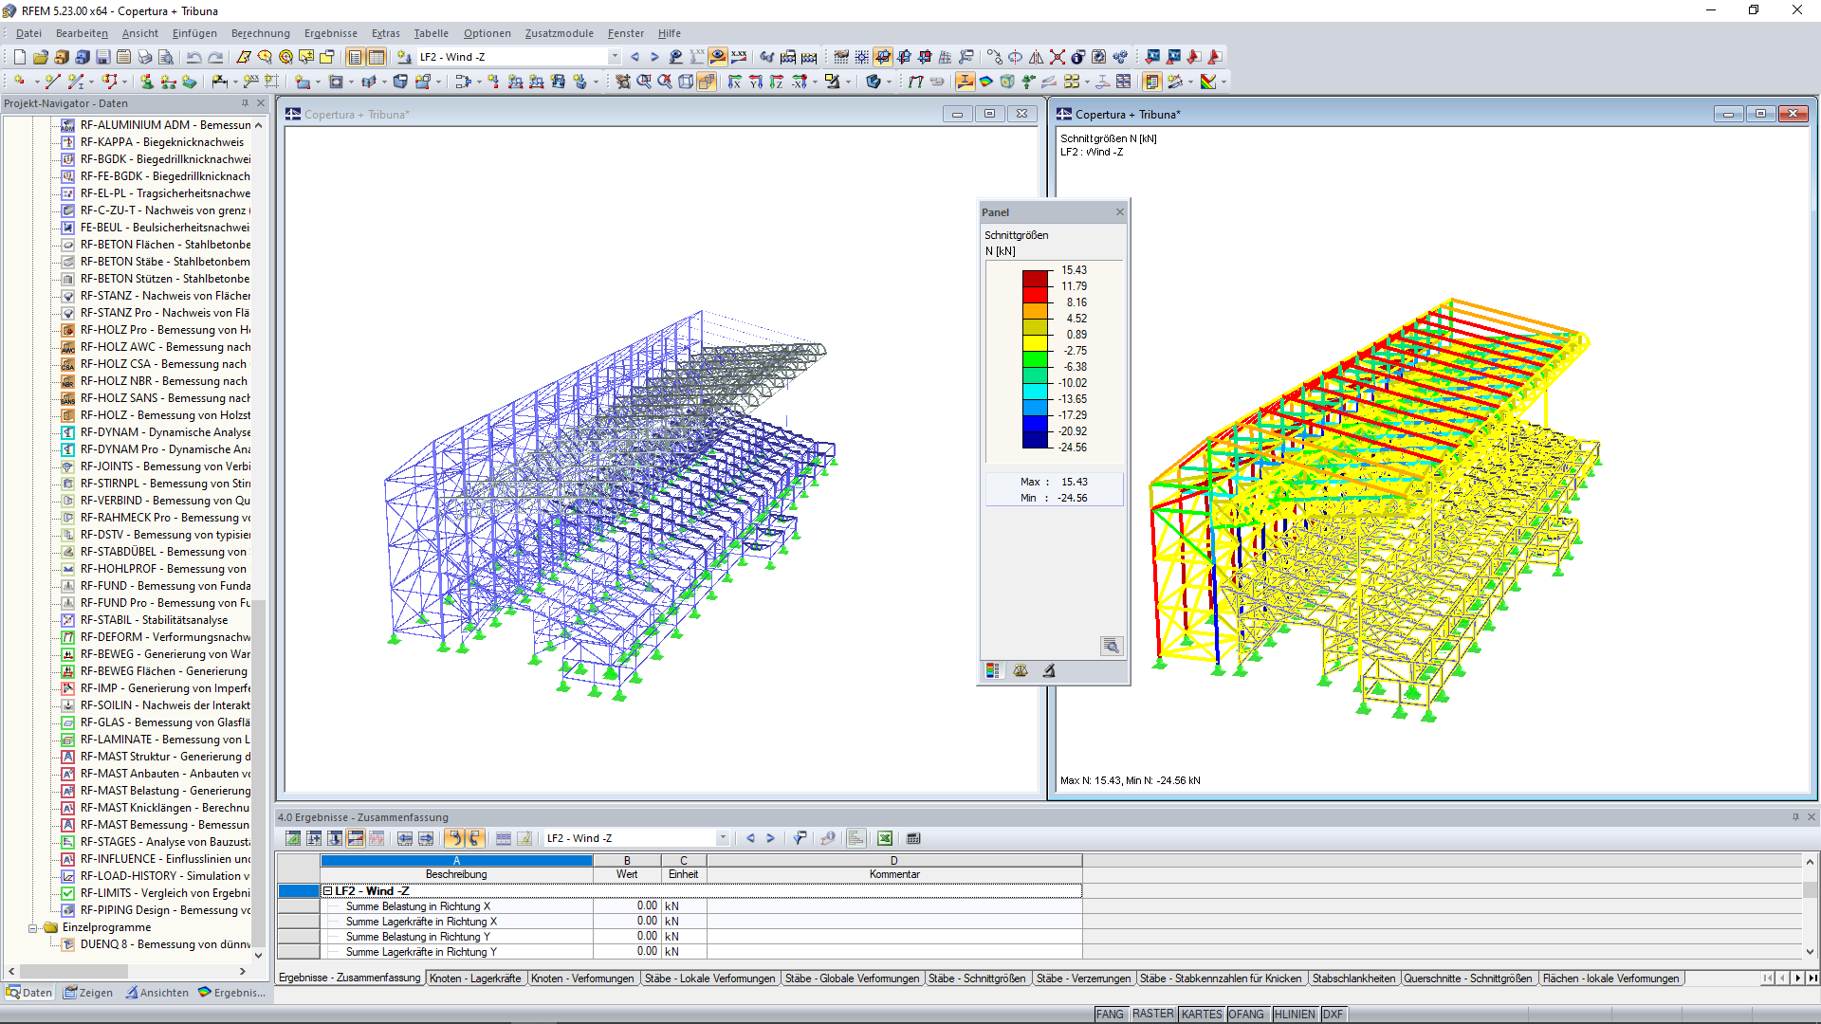1821x1024 pixels.
Task: Switch to Knoten - Lagerkräfte tab
Action: 474,978
